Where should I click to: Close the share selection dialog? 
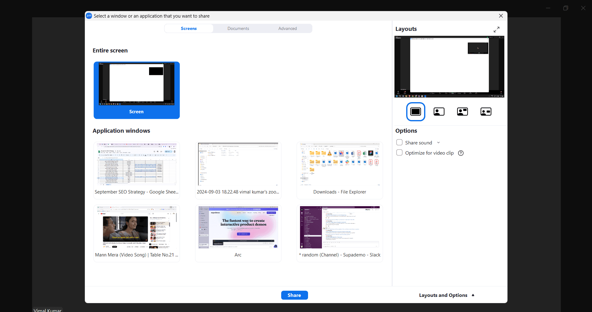501,16
